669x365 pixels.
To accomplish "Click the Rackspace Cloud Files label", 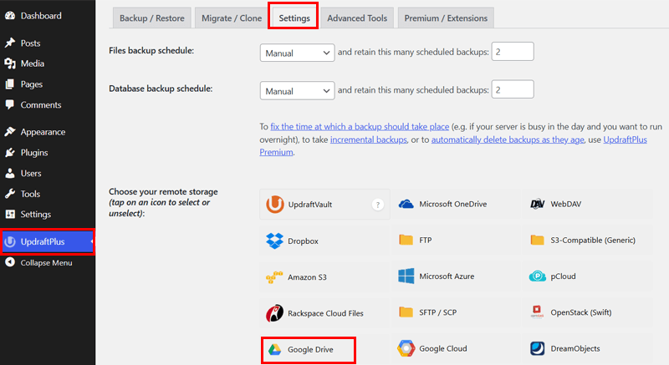I will [x=325, y=313].
